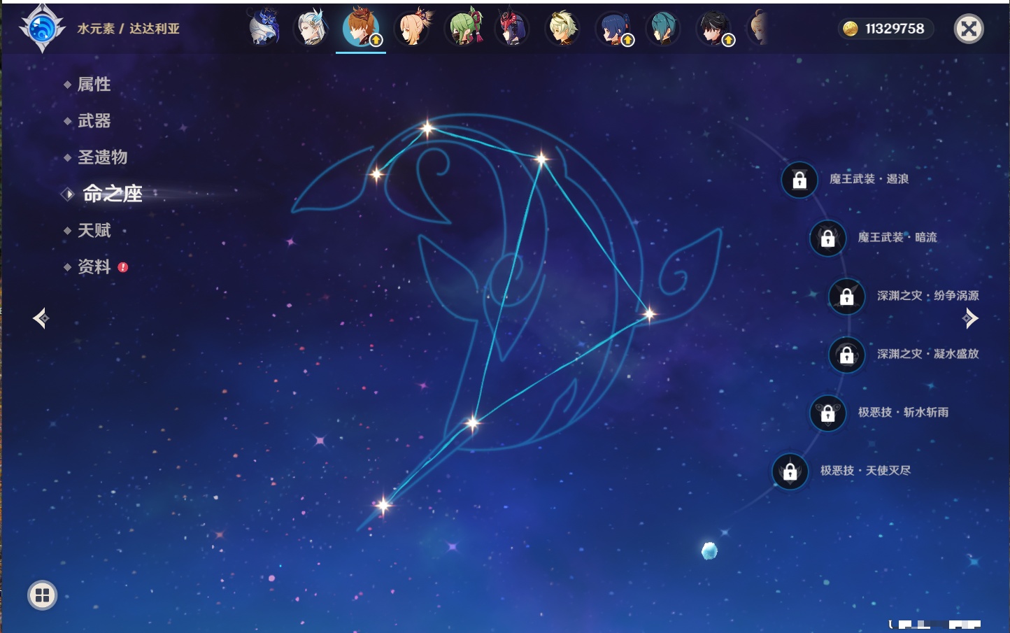Open the 圣遗物 artifacts page

click(x=102, y=157)
